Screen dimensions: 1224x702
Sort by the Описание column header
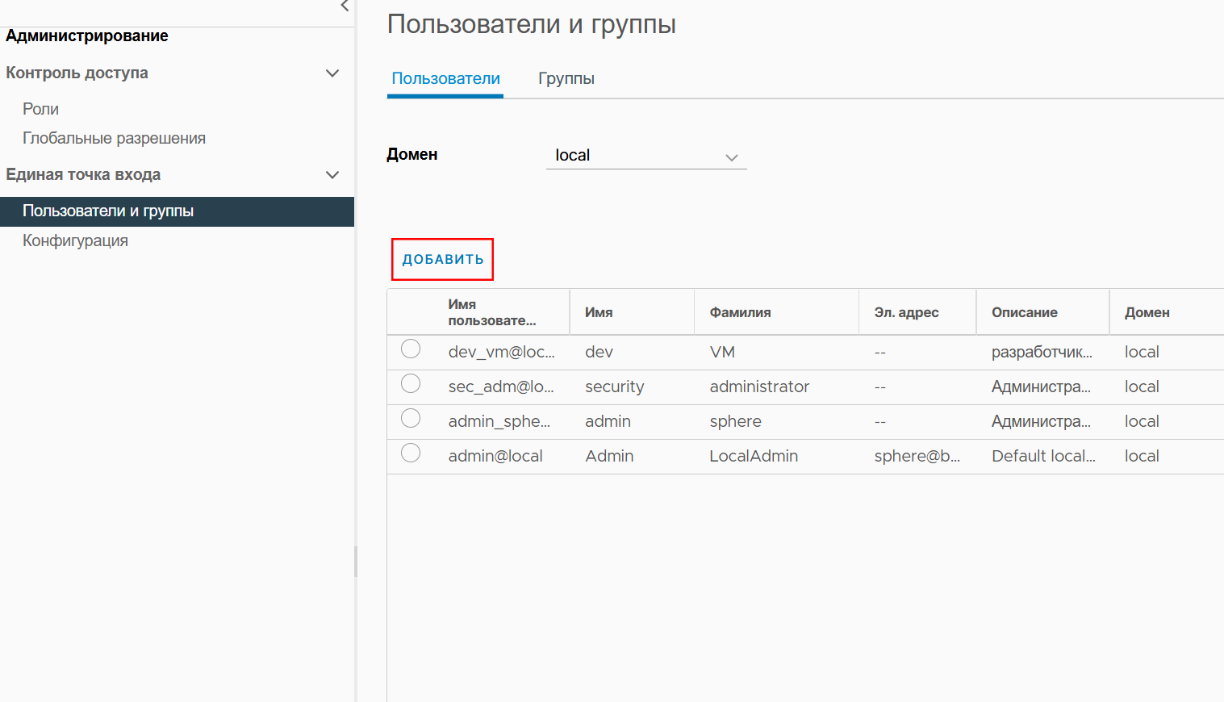click(x=1024, y=312)
